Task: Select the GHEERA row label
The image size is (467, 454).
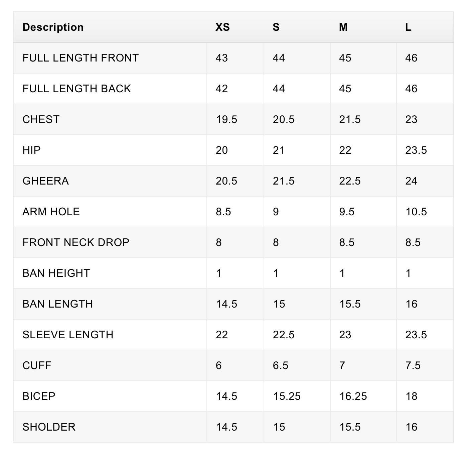Action: 45,181
